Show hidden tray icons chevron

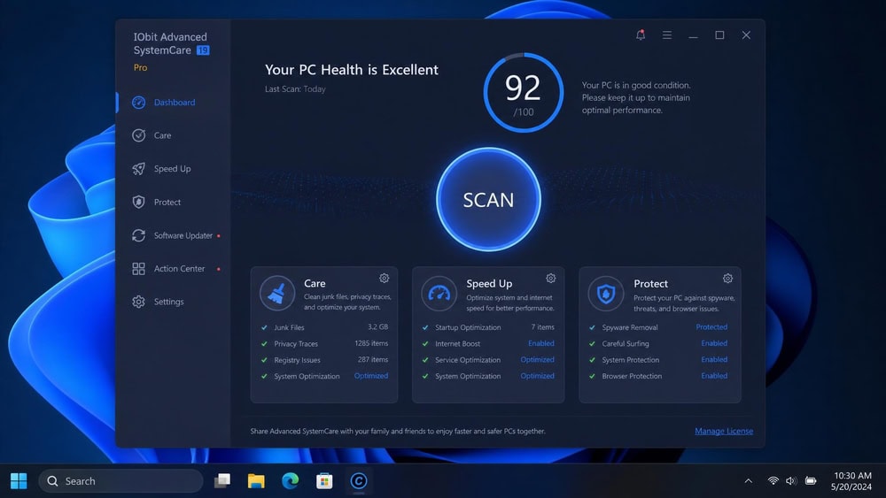click(x=748, y=481)
